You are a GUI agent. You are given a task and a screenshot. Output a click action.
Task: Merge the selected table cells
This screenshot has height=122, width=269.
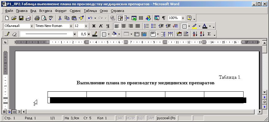pyautogui.click(x=137, y=34)
